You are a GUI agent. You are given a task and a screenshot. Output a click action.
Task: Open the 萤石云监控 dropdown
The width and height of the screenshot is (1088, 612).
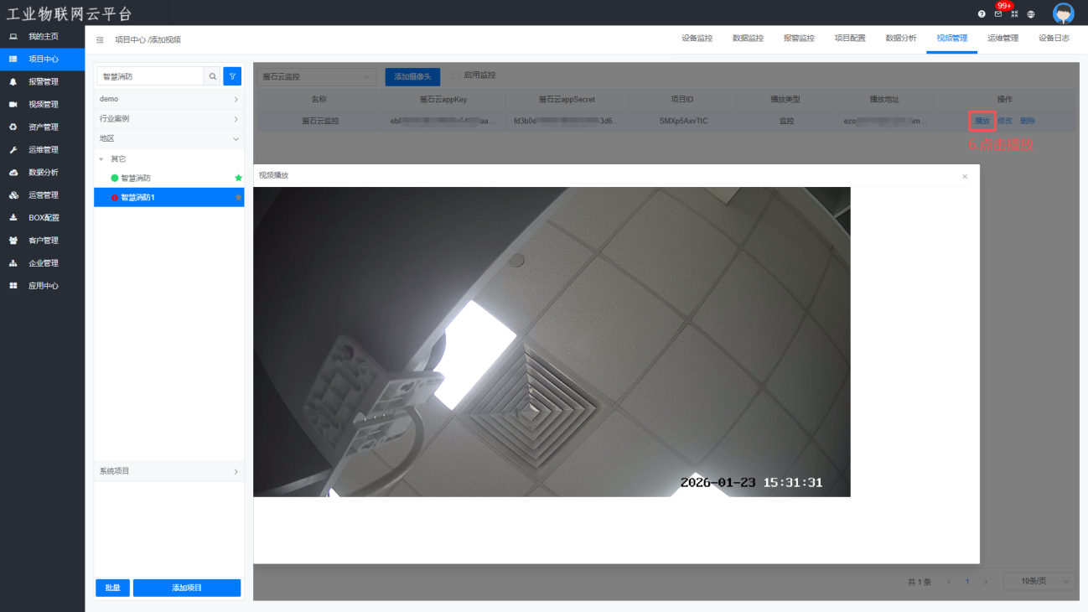[x=317, y=76]
